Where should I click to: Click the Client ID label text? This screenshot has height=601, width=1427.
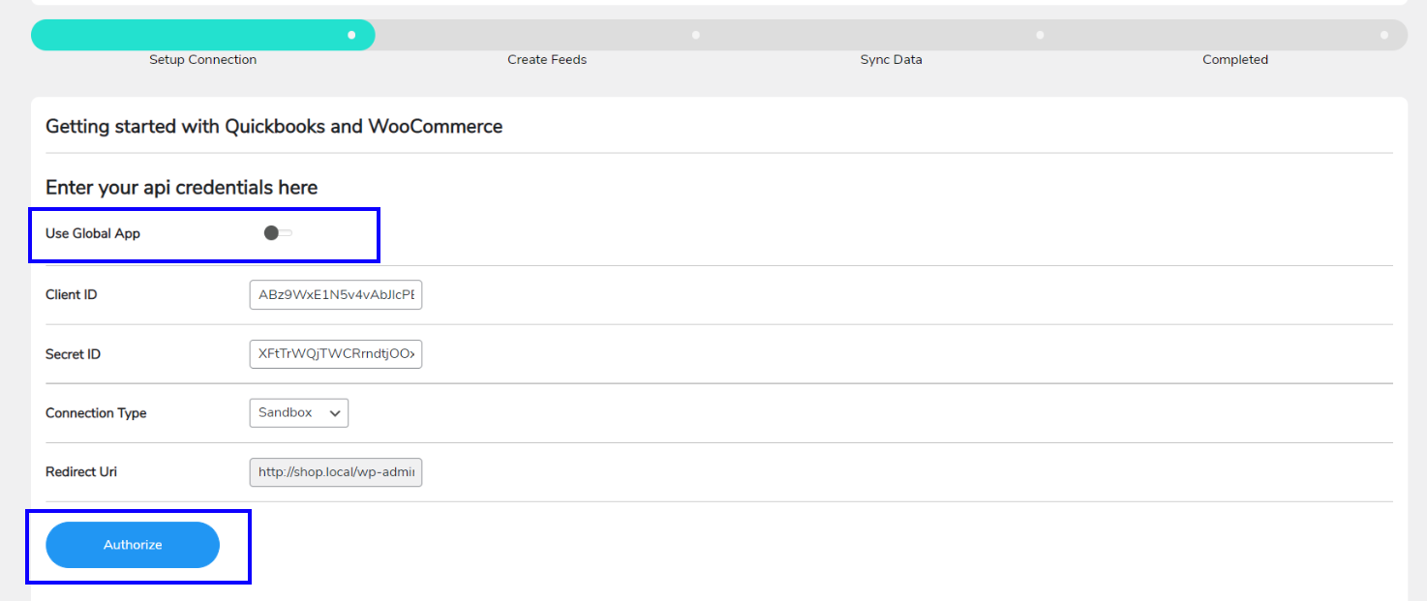[72, 295]
